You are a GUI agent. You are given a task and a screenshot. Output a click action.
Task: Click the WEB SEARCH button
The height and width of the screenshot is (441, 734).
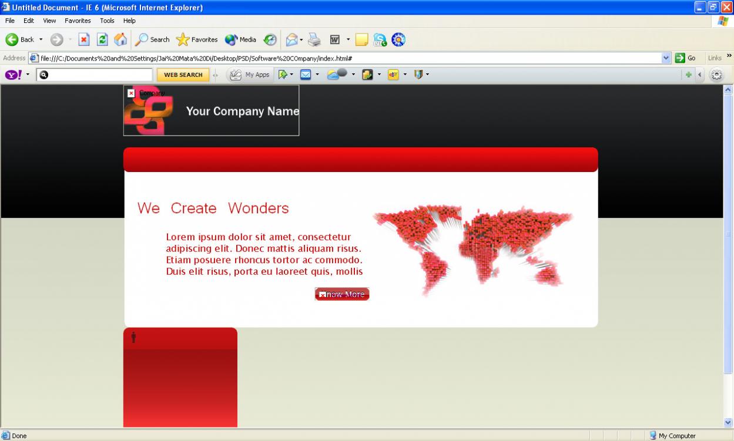[x=183, y=75]
